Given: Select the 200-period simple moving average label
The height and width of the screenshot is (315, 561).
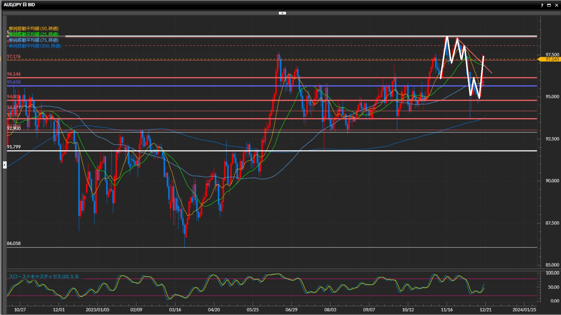Looking at the screenshot, I should (35, 46).
